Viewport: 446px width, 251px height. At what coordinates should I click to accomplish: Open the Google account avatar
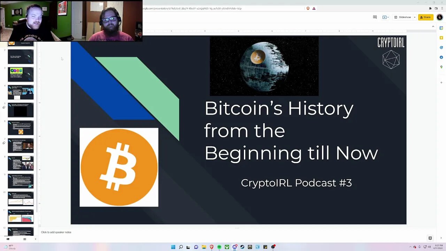pos(439,17)
